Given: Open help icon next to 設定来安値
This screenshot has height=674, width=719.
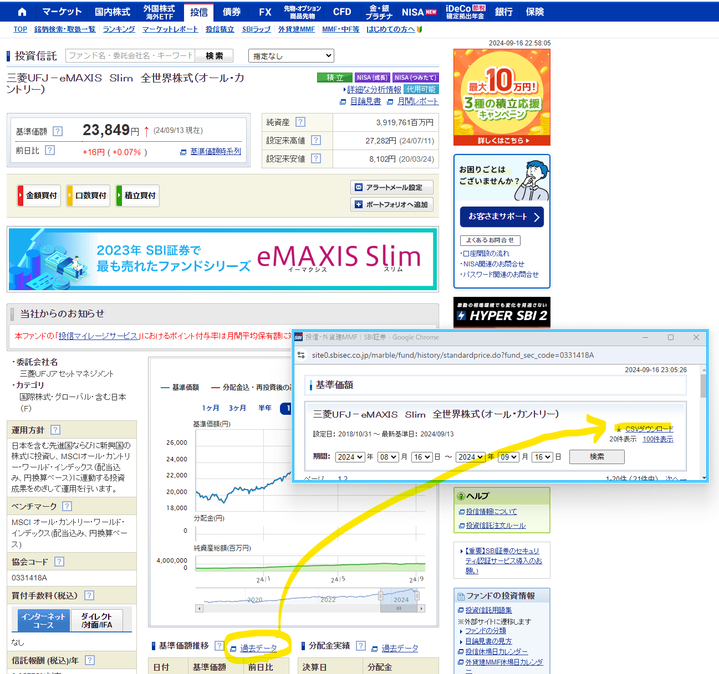Looking at the screenshot, I should (316, 158).
